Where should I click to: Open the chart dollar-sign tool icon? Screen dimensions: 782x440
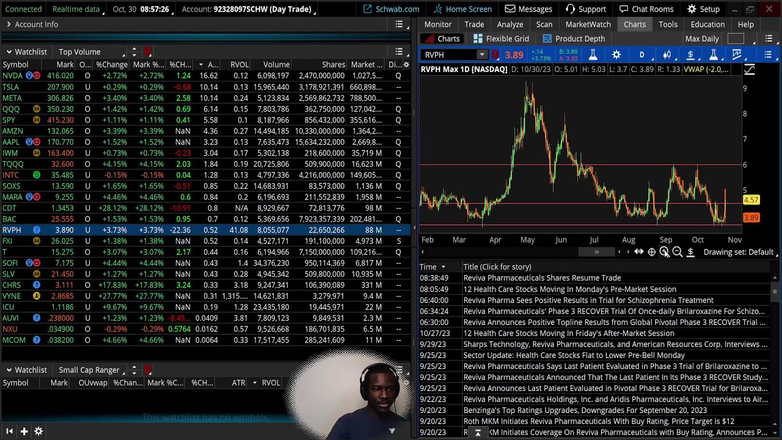point(690,55)
